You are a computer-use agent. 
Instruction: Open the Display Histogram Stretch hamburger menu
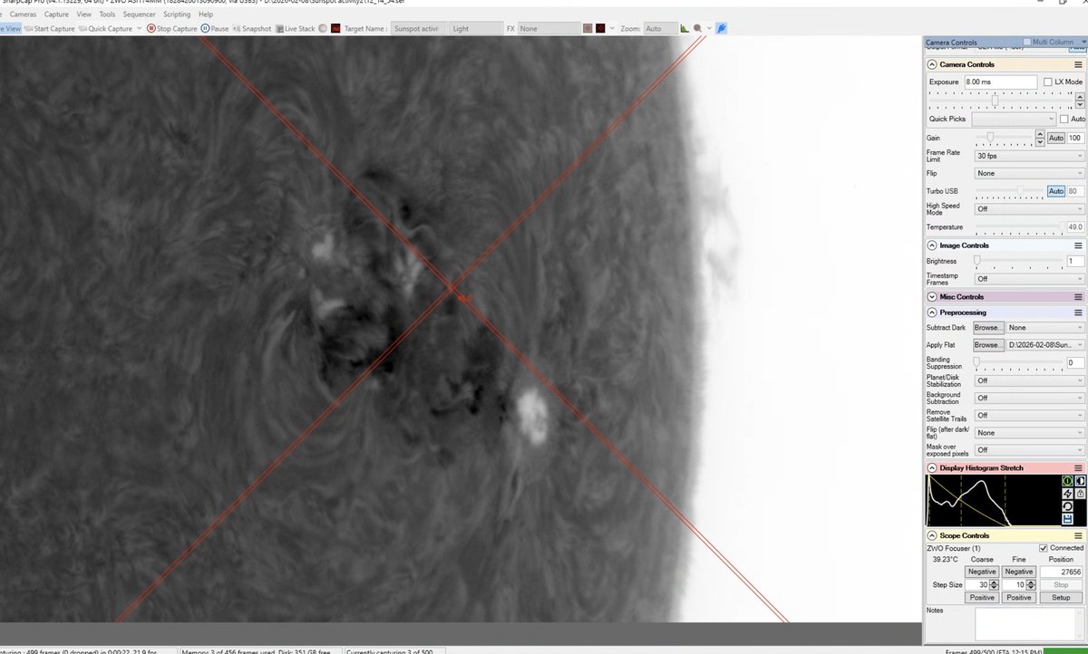pyautogui.click(x=1078, y=468)
